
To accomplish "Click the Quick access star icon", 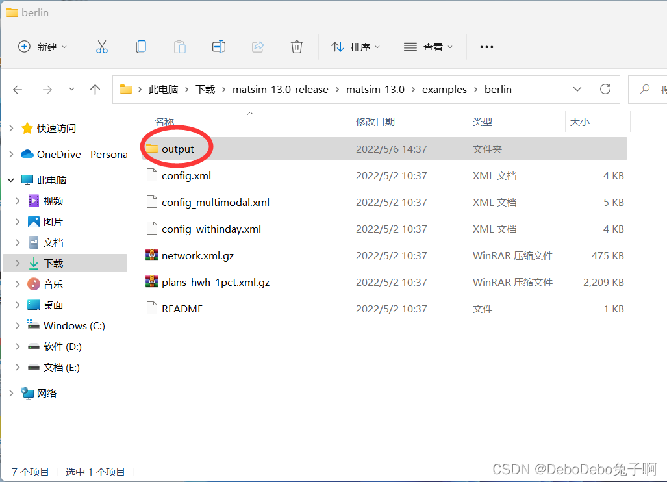I will pyautogui.click(x=27, y=128).
